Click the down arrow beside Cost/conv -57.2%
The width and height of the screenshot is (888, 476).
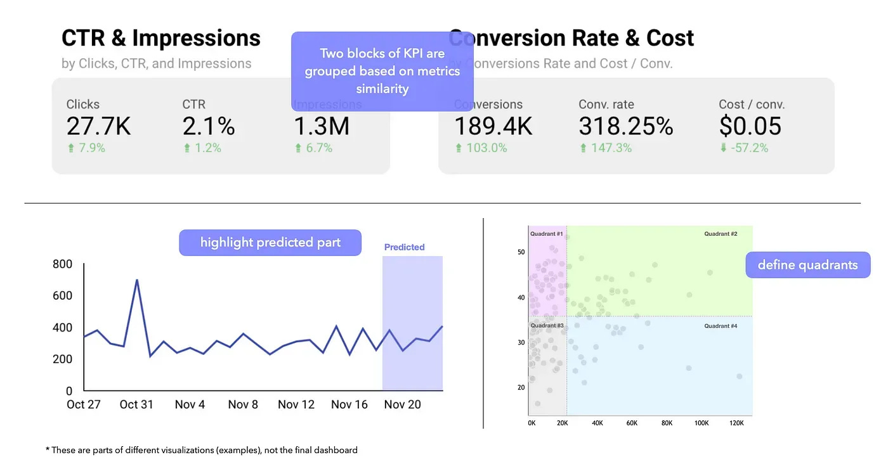coord(721,148)
